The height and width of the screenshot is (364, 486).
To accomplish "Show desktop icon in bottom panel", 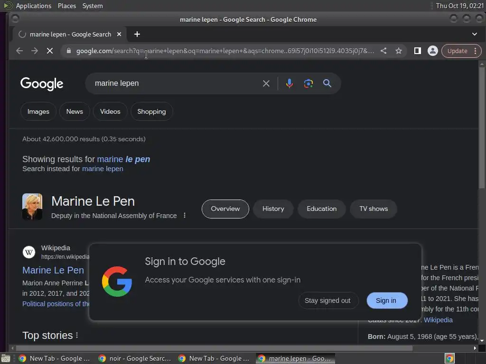I will pos(6,358).
